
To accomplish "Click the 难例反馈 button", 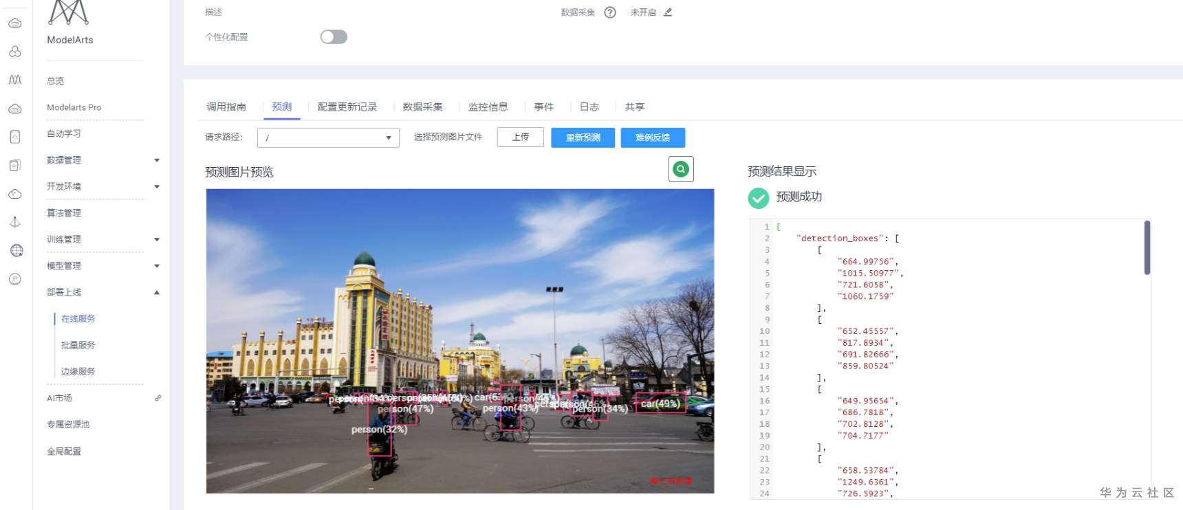I will pos(653,137).
